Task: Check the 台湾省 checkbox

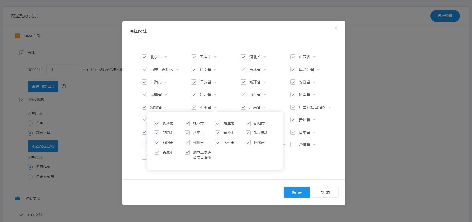Action: [293, 145]
